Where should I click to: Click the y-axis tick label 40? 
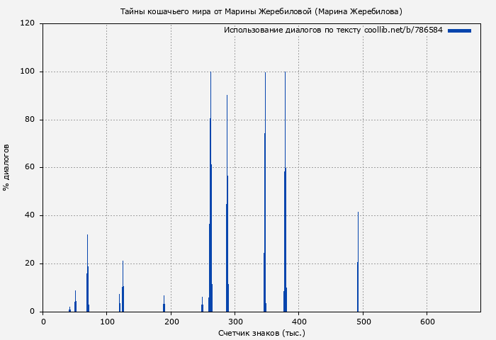pyautogui.click(x=30, y=215)
